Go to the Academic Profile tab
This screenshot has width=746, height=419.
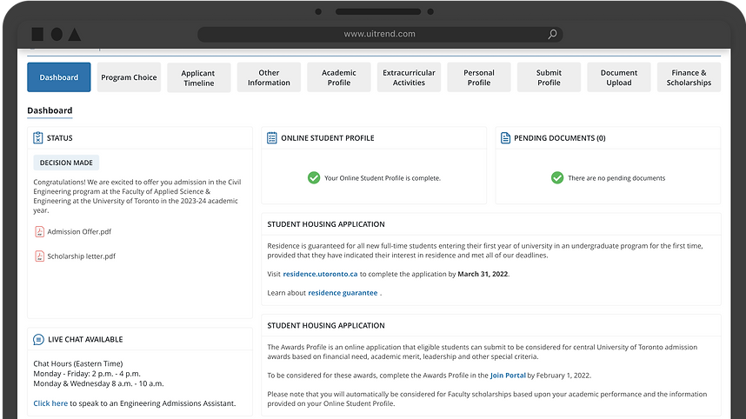[x=339, y=77]
